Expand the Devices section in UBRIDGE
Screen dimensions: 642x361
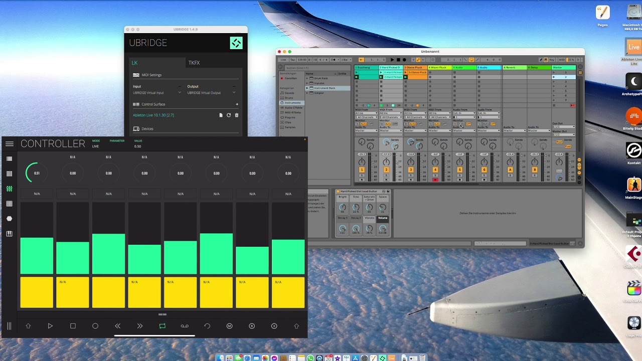coord(186,129)
